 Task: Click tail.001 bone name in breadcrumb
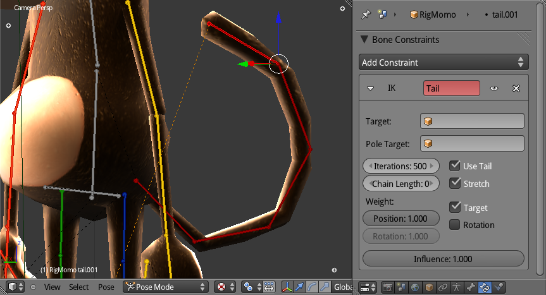505,15
